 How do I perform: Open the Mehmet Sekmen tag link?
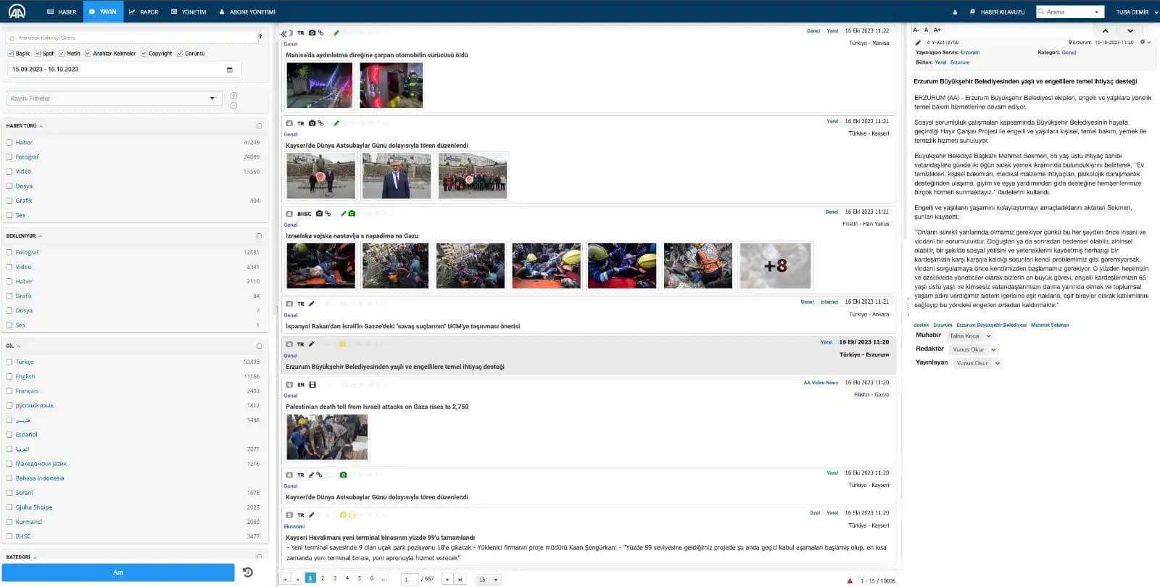1049,325
